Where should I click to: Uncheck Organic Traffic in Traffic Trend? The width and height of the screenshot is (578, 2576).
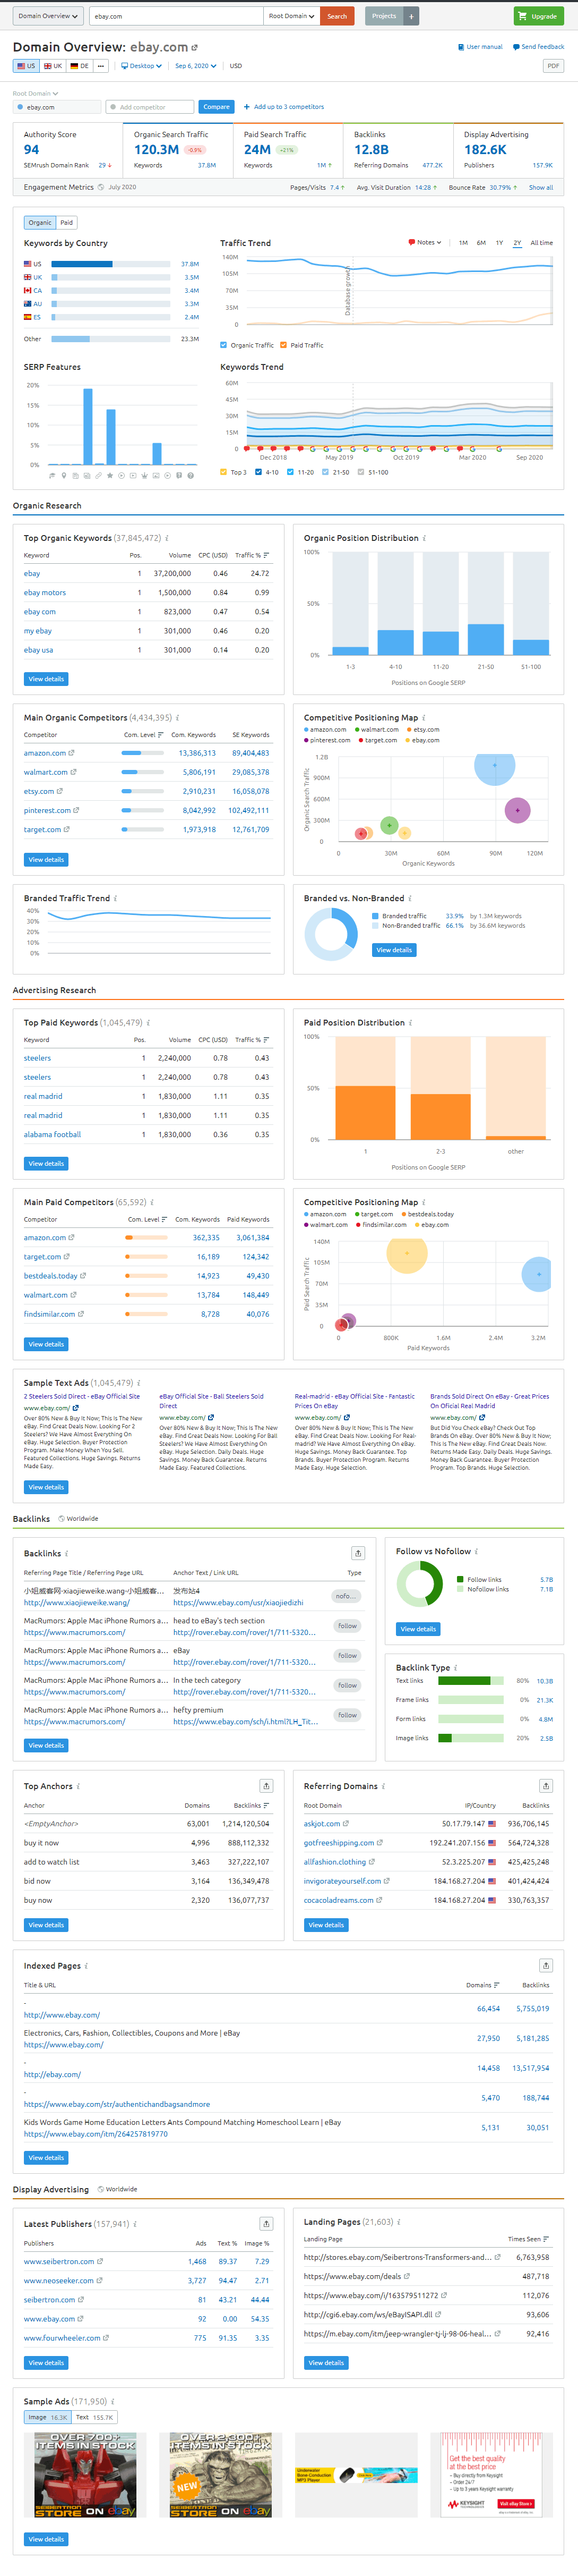223,345
